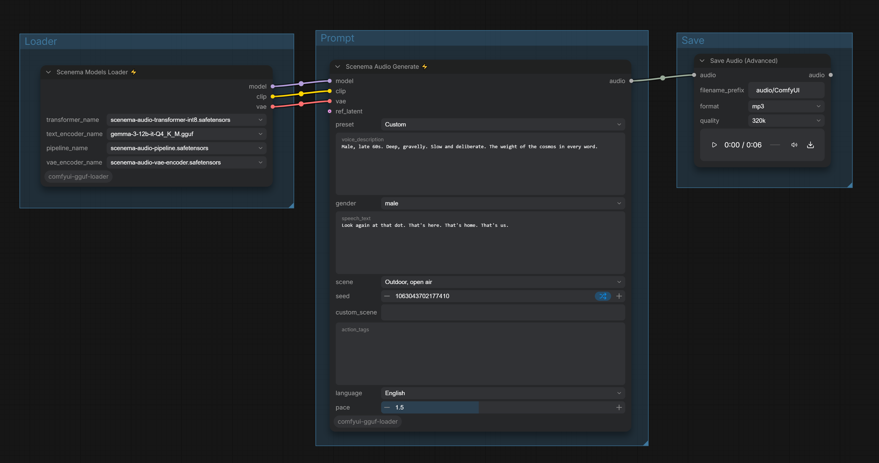This screenshot has width=879, height=463.
Task: Open the vae_encoder_name dropdown
Action: (x=186, y=162)
